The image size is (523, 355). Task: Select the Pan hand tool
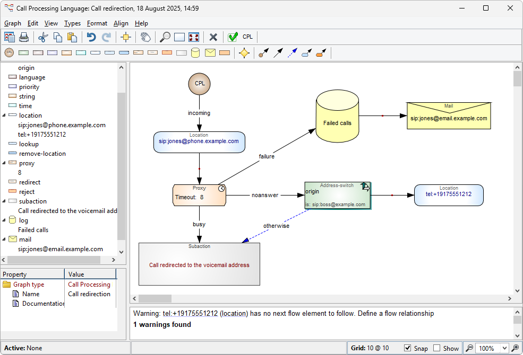click(144, 37)
